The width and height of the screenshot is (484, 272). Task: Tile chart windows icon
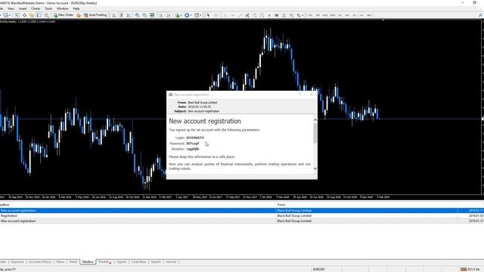coord(152,15)
